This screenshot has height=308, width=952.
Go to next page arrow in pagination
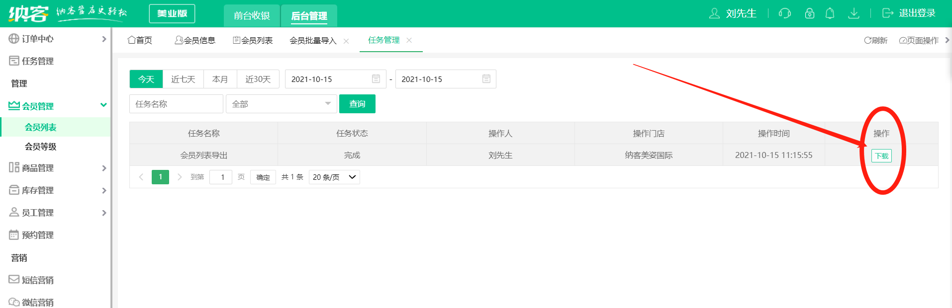[180, 177]
